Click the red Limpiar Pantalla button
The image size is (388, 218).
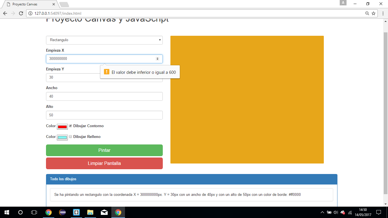point(104,163)
